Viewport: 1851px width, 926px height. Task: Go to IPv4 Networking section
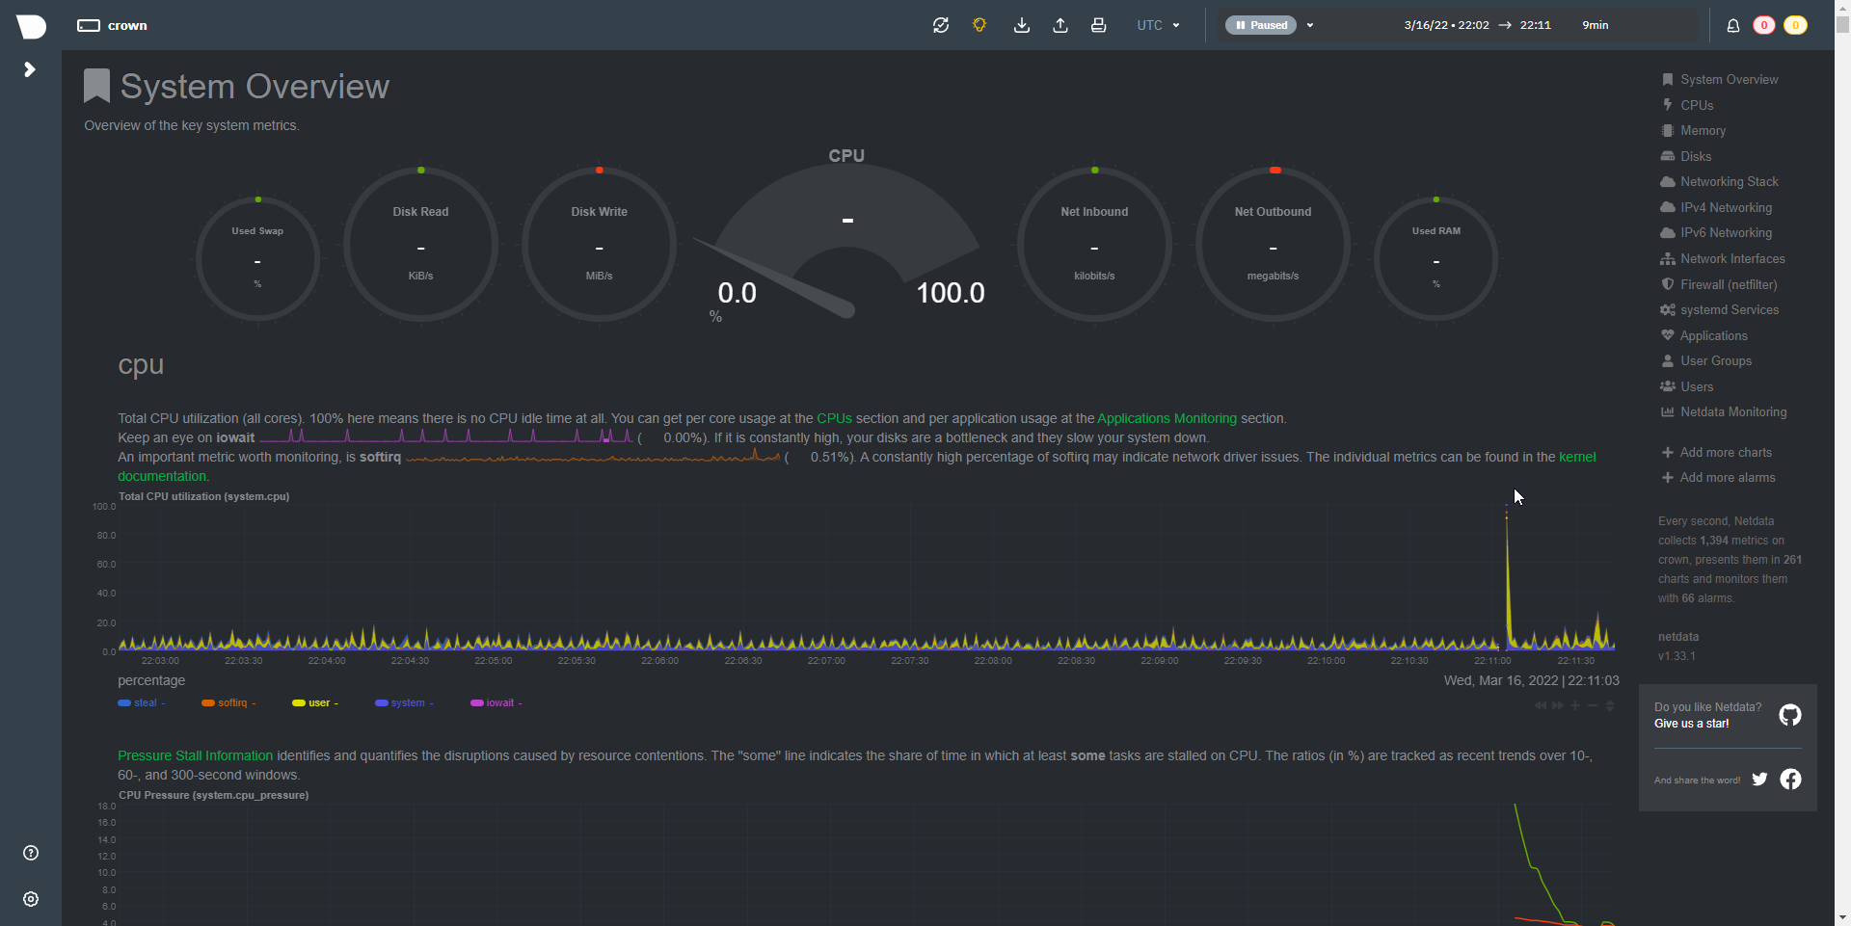[x=1716, y=207]
